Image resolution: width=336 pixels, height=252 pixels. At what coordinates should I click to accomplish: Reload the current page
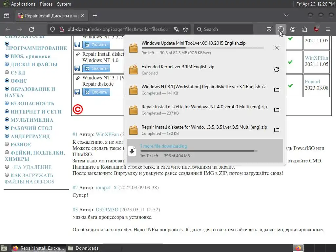tap(31, 29)
